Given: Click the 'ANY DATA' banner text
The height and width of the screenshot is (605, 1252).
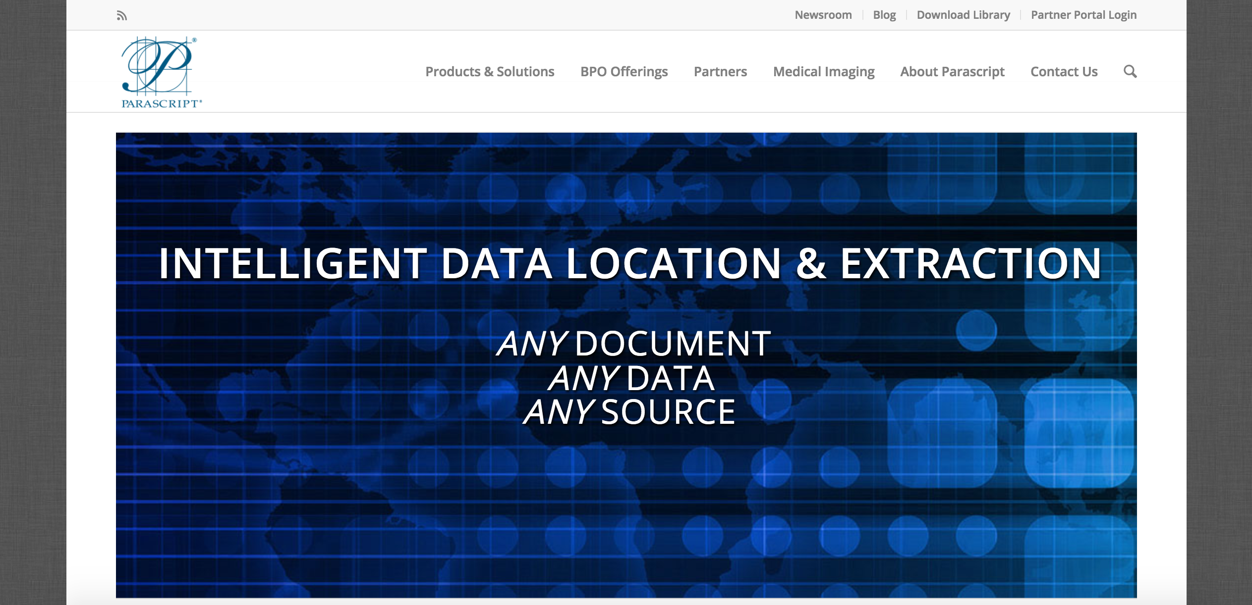Looking at the screenshot, I should 631,378.
